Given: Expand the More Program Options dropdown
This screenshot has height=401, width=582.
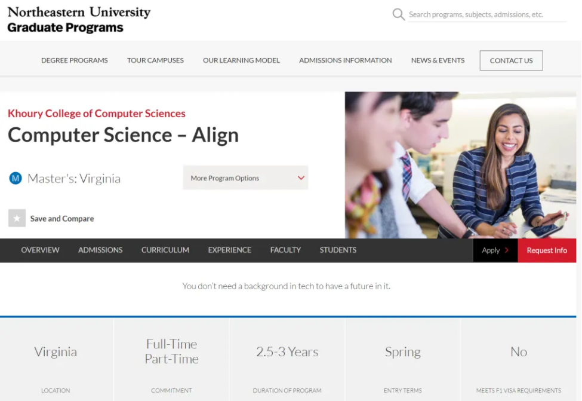Looking at the screenshot, I should click(x=245, y=178).
